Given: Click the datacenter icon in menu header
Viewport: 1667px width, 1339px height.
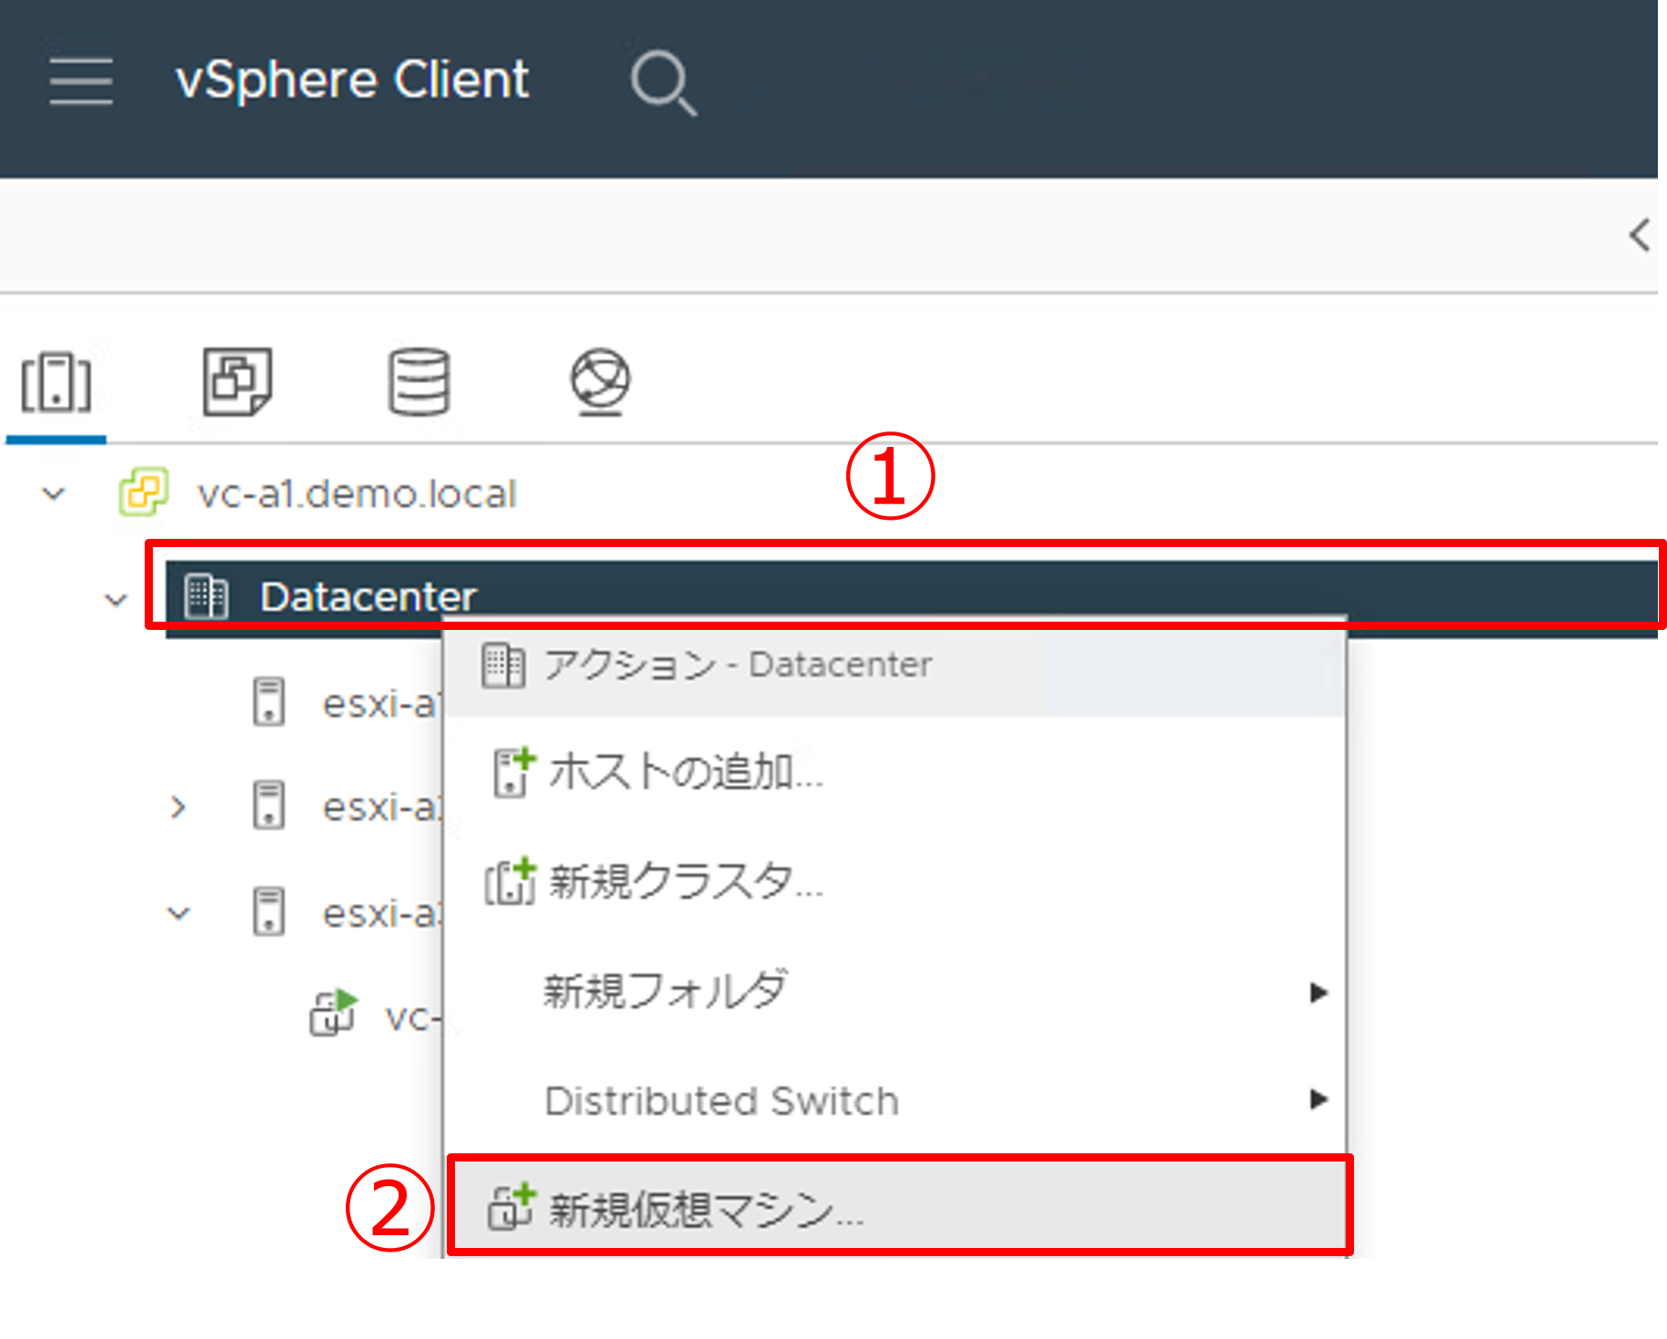Looking at the screenshot, I should [x=503, y=665].
